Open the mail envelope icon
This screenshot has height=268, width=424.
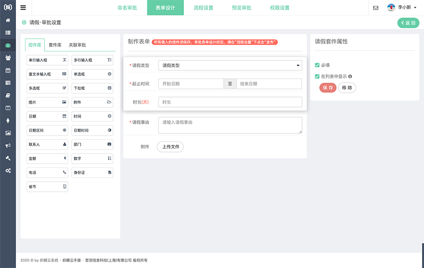pos(376,8)
